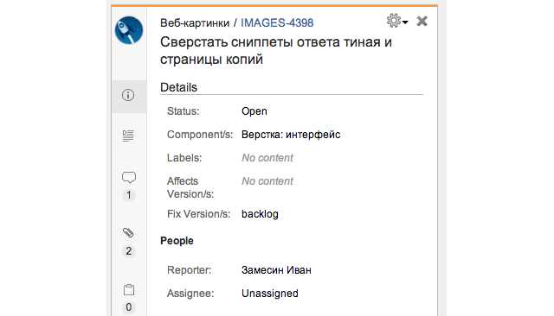
Task: Click the Status: field label
Action: 183,111
